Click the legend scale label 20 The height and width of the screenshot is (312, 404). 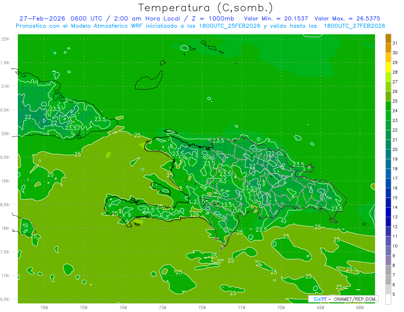pyautogui.click(x=395, y=149)
